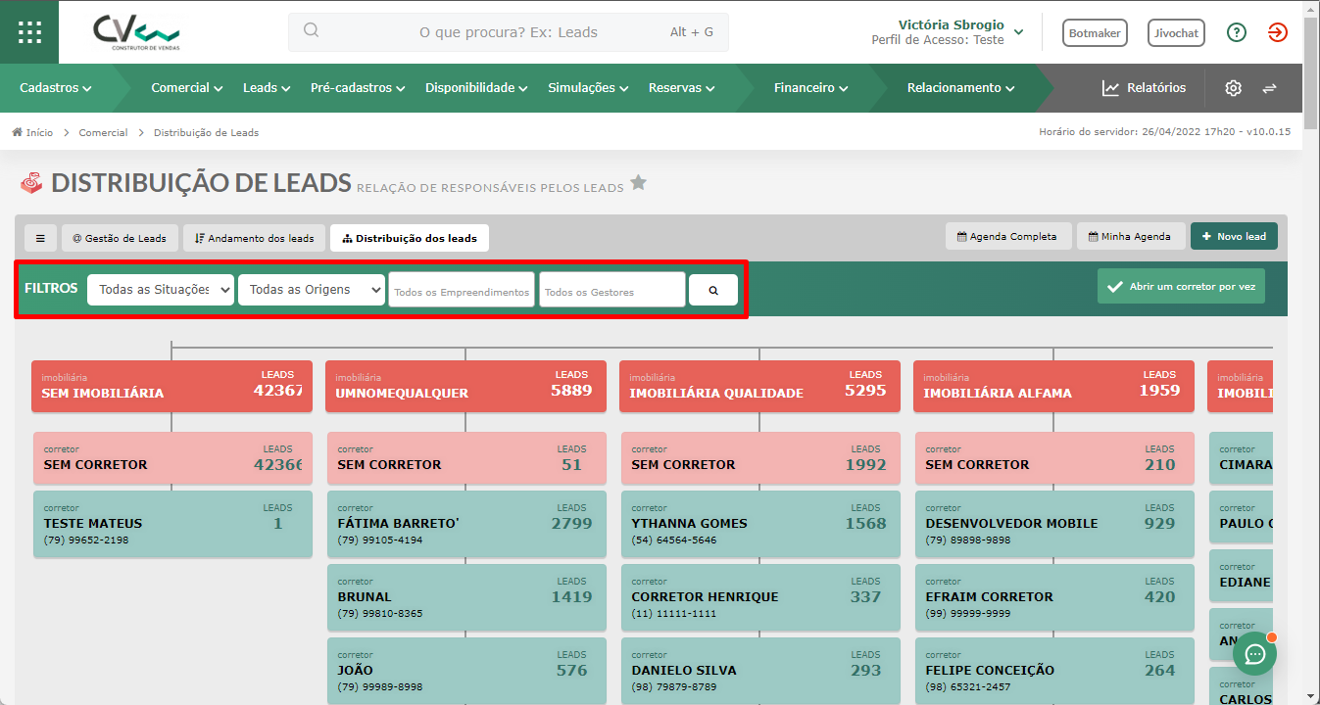Expand the Financeiro menu

click(810, 88)
